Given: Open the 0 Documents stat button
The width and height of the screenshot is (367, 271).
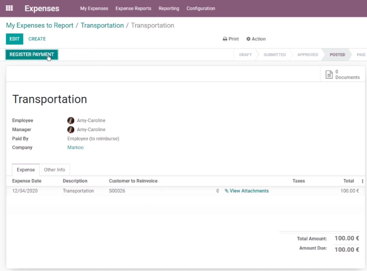Looking at the screenshot, I should tap(343, 74).
